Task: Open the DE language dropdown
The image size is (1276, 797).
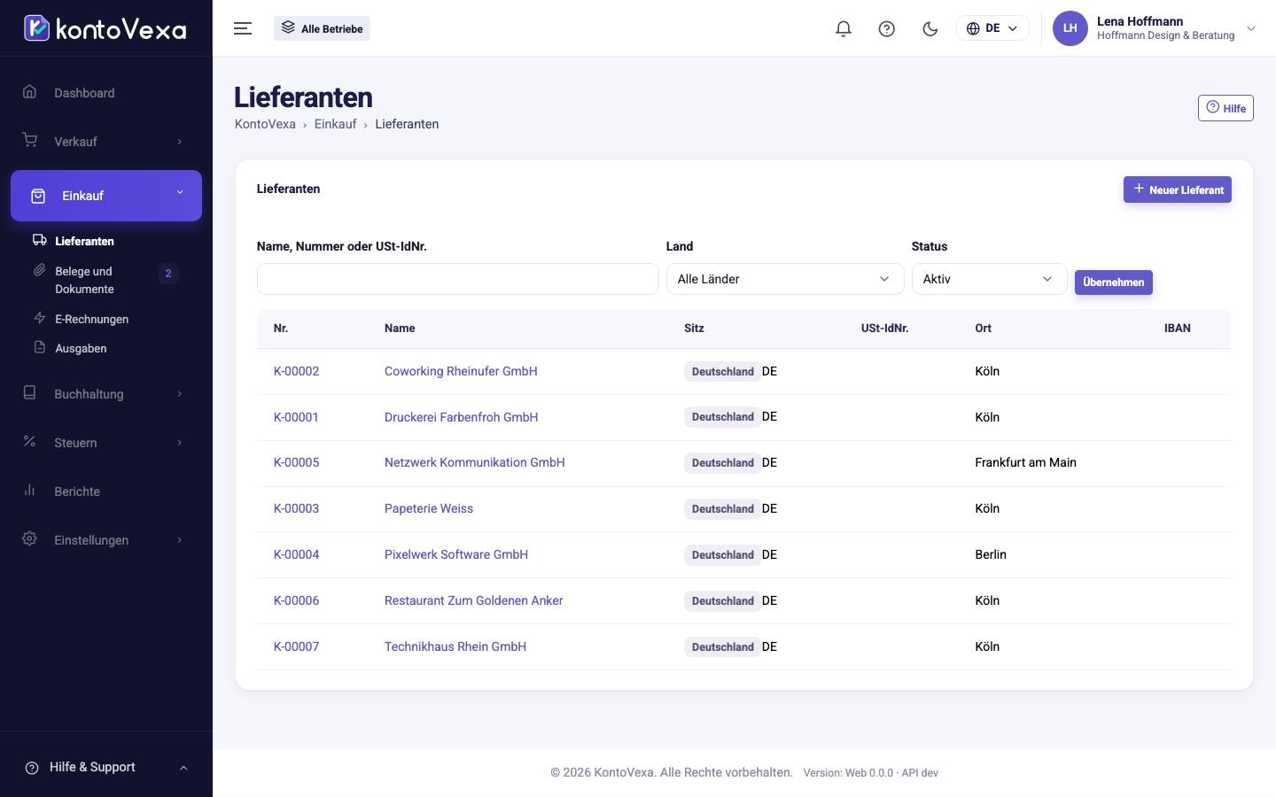Action: (992, 28)
